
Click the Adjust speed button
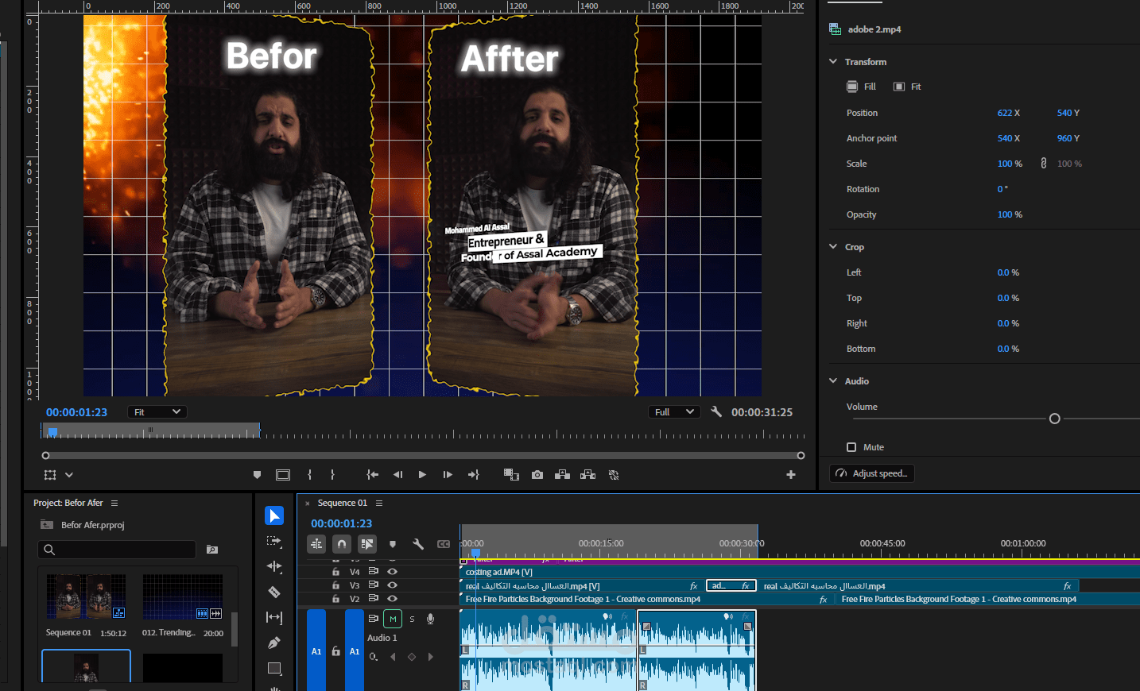pyautogui.click(x=872, y=473)
